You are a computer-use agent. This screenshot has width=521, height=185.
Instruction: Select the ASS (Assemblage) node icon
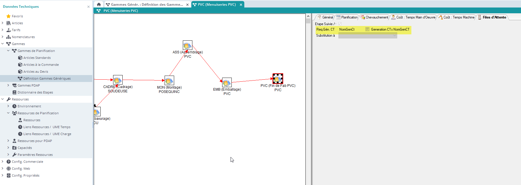(187, 45)
